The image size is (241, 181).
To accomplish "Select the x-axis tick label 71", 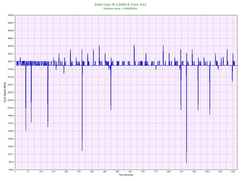I will [28, 172].
